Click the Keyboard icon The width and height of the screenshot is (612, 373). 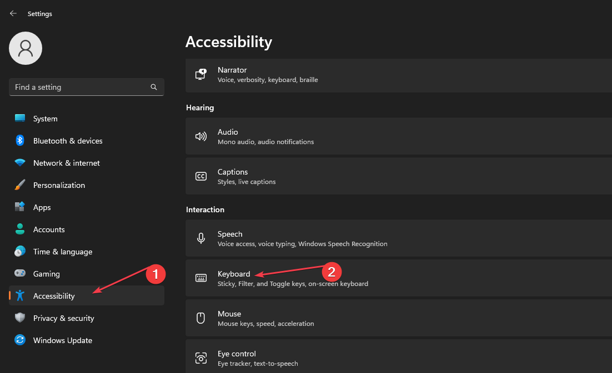201,278
